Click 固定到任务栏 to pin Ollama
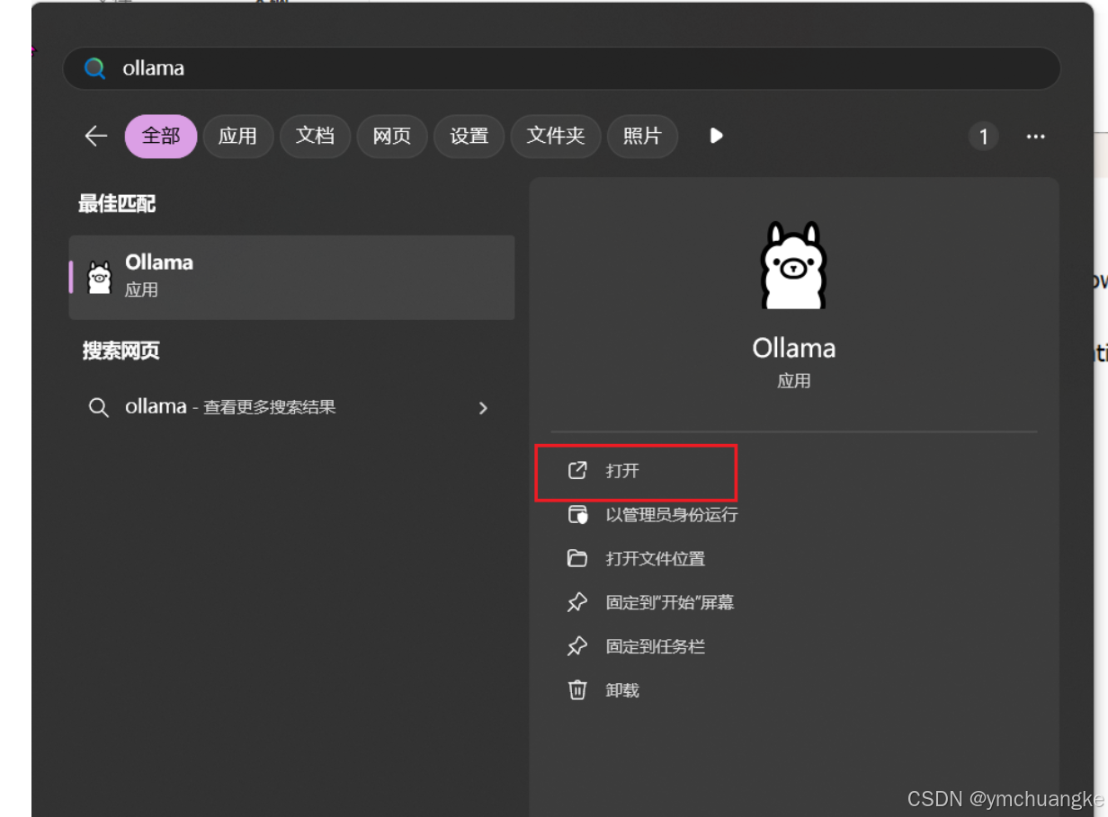 [x=655, y=645]
